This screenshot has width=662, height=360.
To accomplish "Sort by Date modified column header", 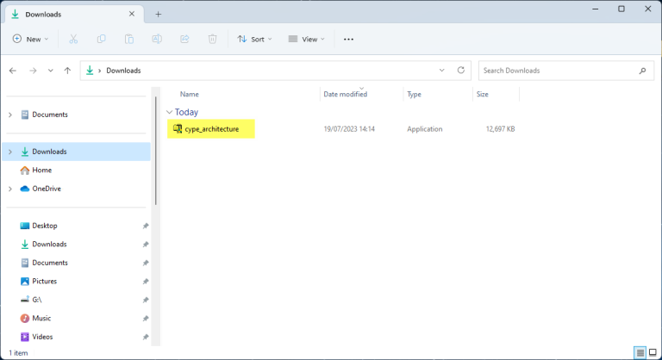I will [346, 94].
